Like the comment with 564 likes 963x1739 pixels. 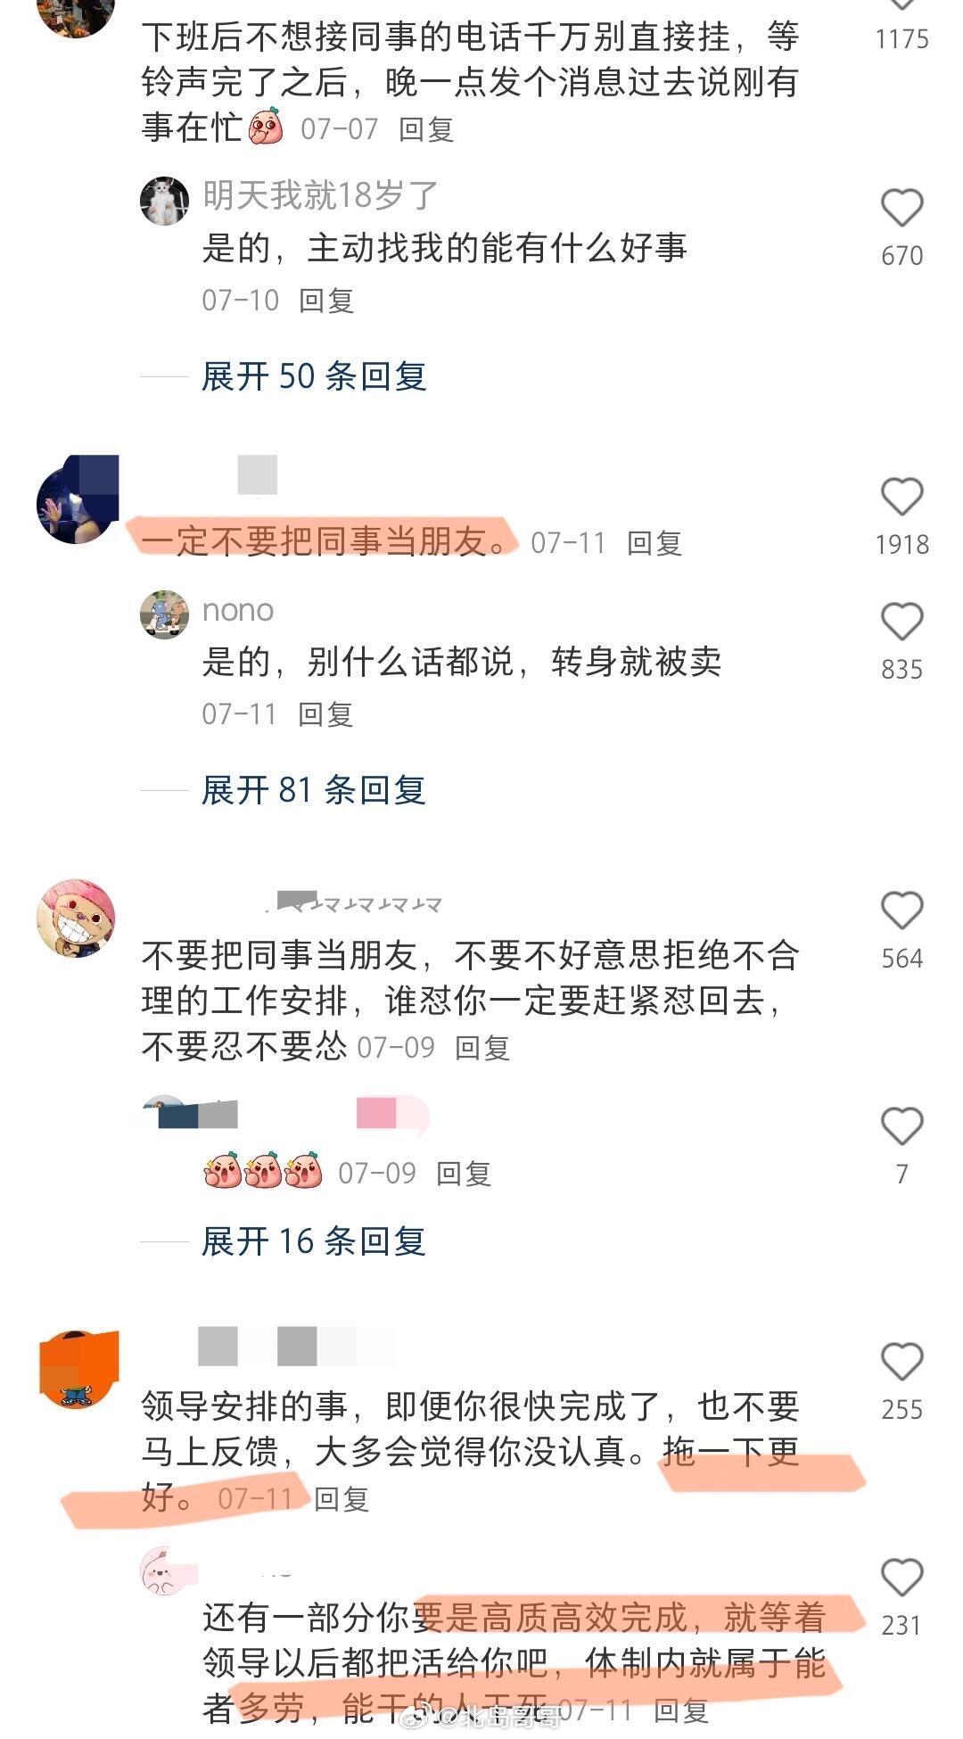click(901, 911)
